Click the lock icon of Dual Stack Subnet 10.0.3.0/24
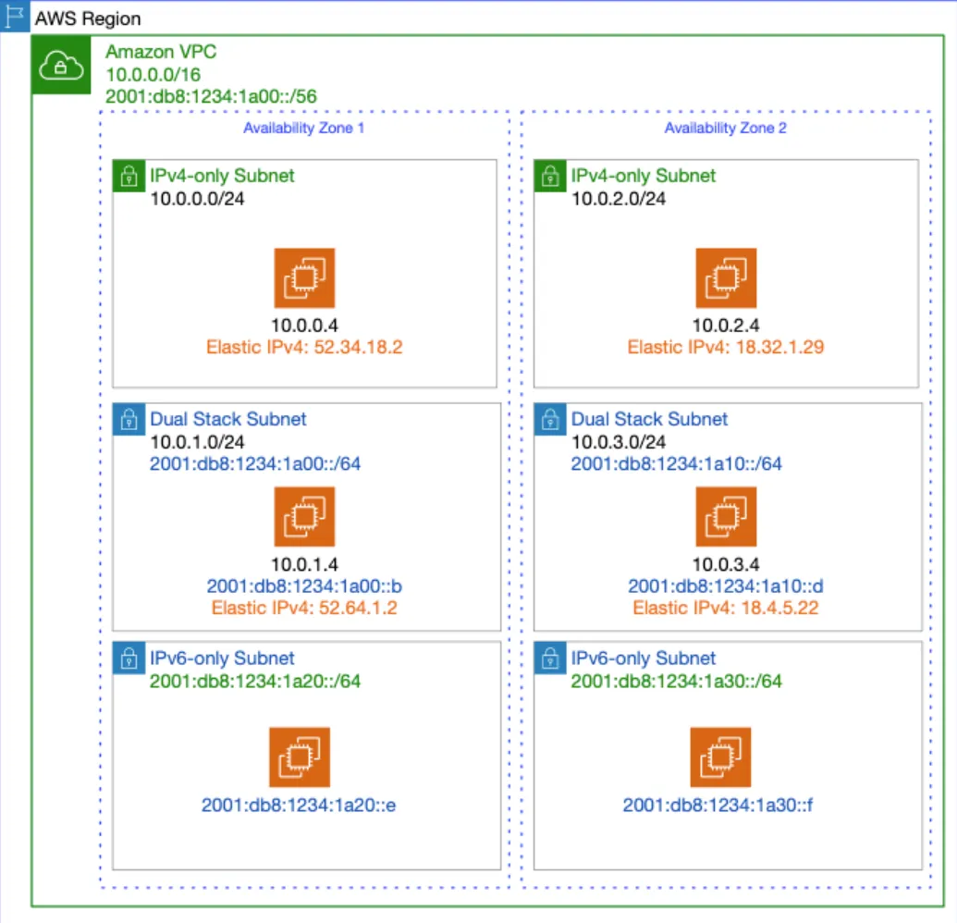 pos(550,419)
